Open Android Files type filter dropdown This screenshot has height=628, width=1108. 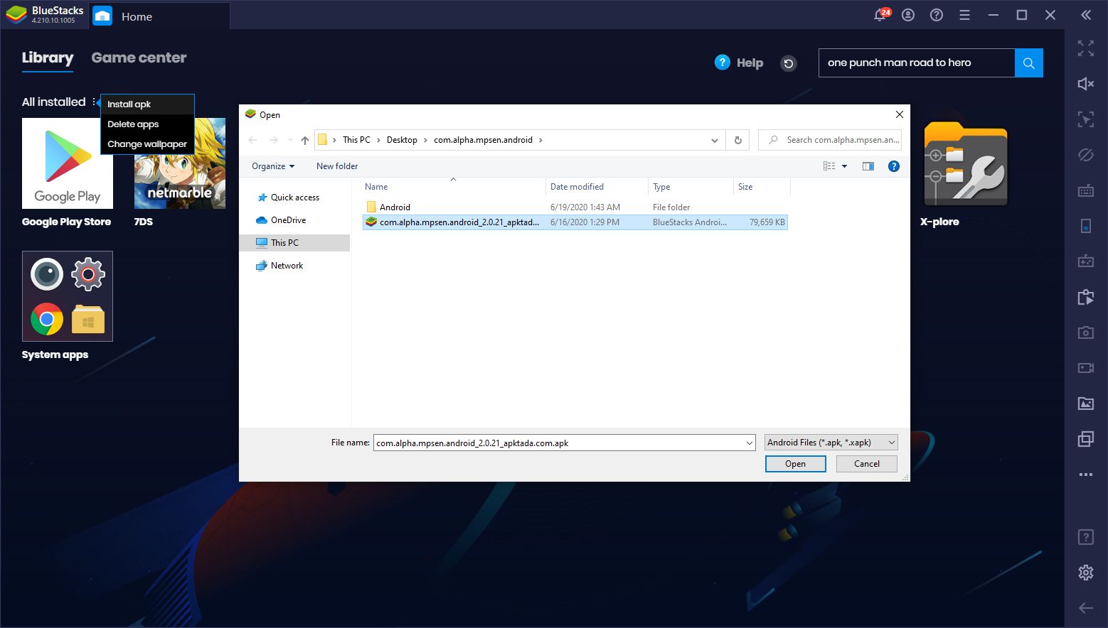(831, 443)
